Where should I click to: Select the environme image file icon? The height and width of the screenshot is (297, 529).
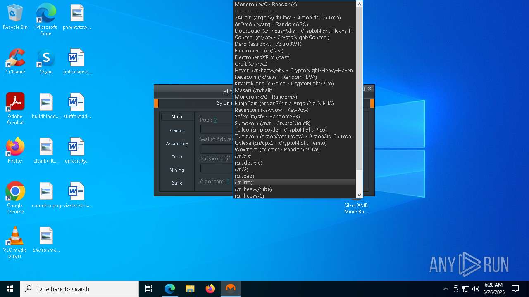click(x=46, y=240)
